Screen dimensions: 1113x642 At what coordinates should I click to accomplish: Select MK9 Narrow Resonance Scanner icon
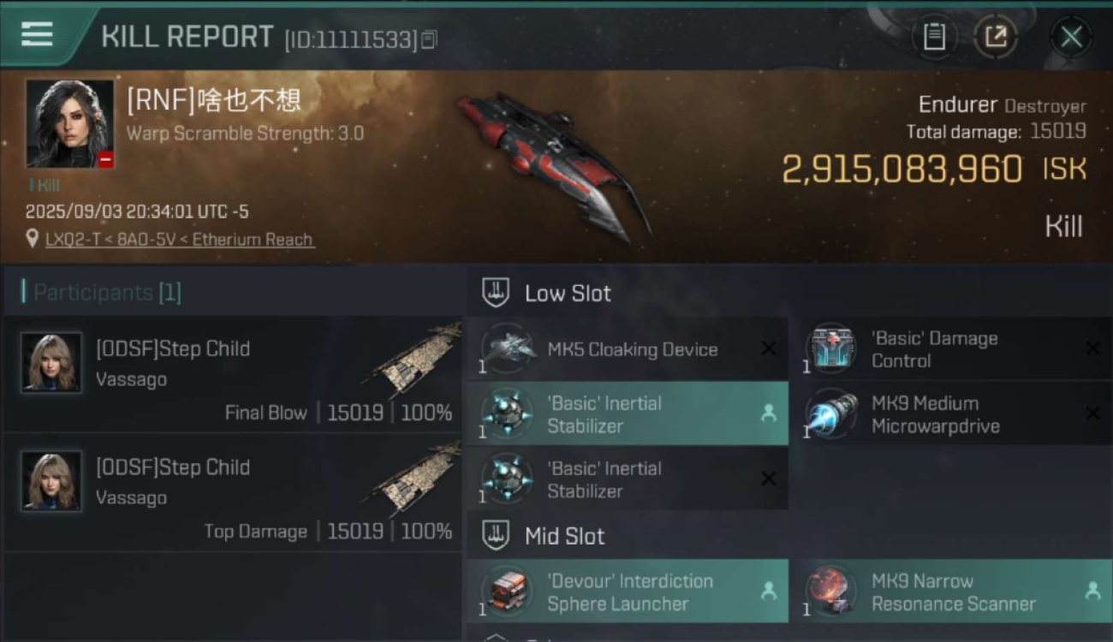[830, 591]
